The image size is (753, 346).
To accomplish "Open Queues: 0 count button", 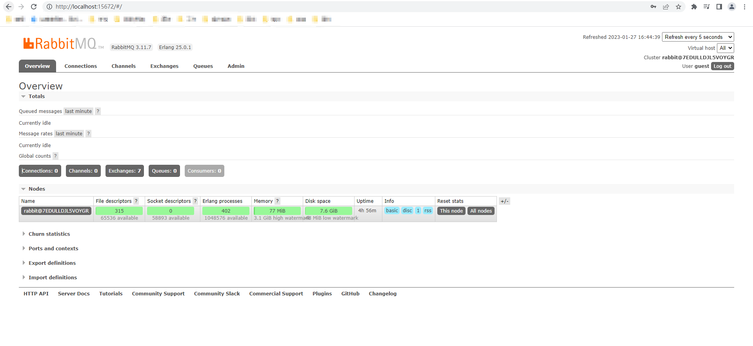I will [x=164, y=171].
